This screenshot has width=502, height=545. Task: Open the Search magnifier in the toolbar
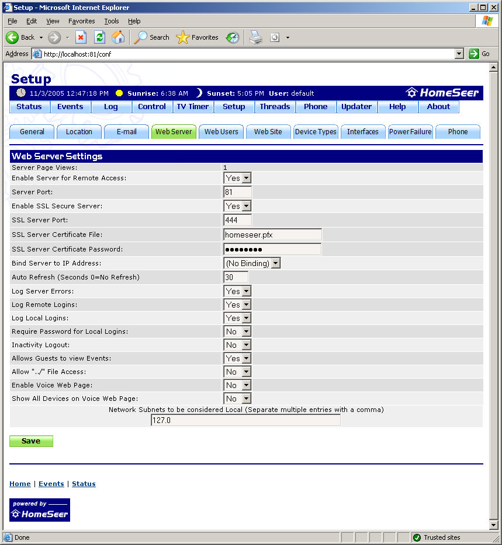pyautogui.click(x=141, y=37)
